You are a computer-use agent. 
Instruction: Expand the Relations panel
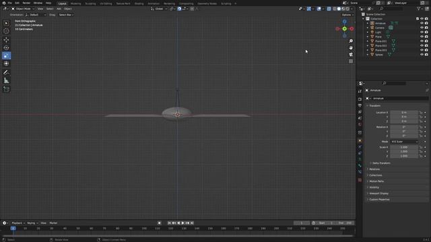coord(374,169)
